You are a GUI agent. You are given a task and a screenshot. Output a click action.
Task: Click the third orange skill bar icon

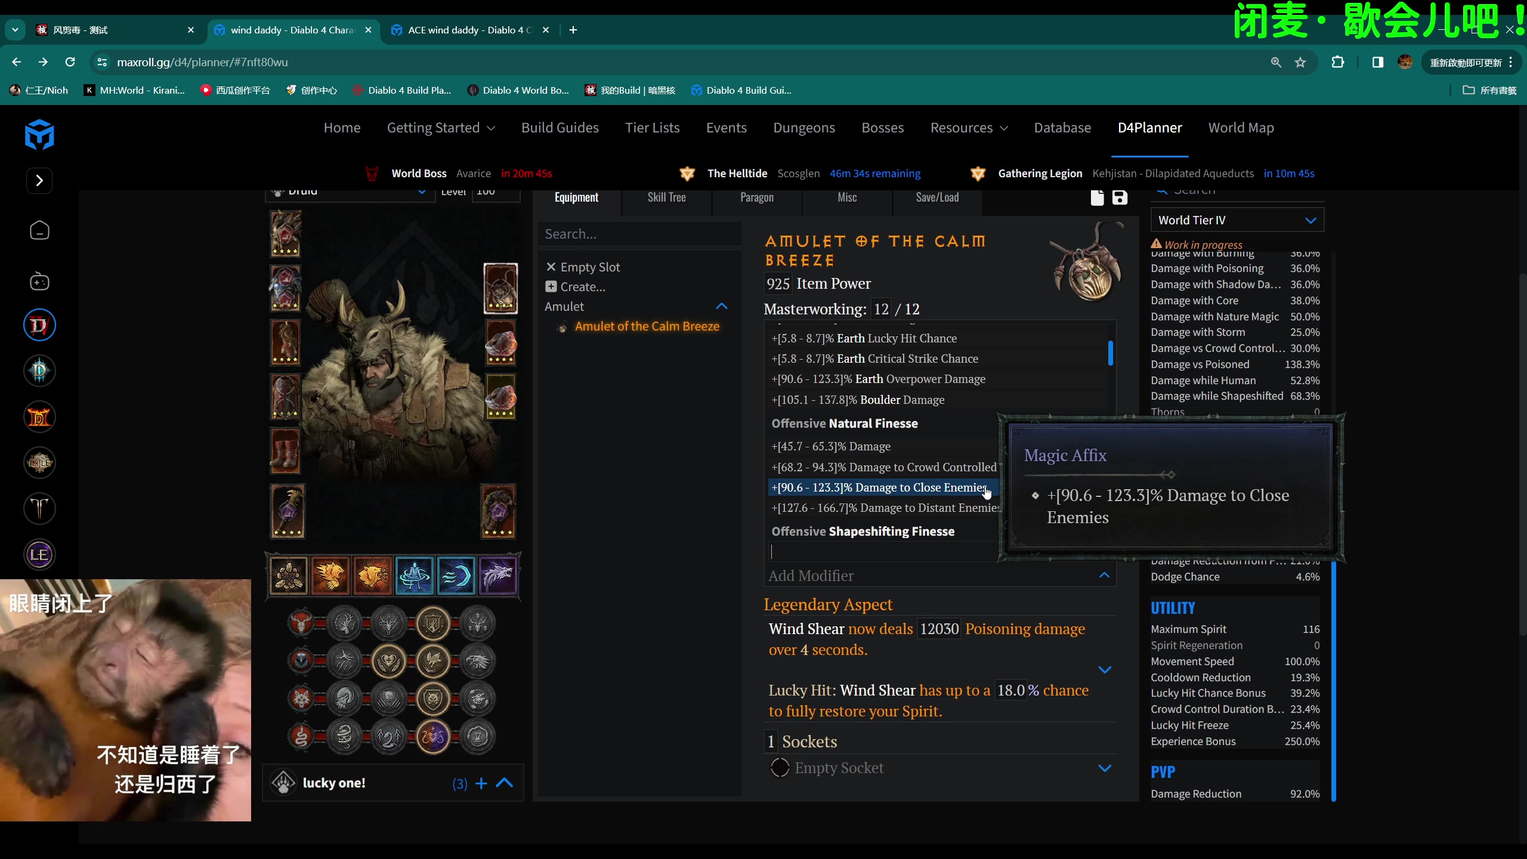click(x=372, y=576)
